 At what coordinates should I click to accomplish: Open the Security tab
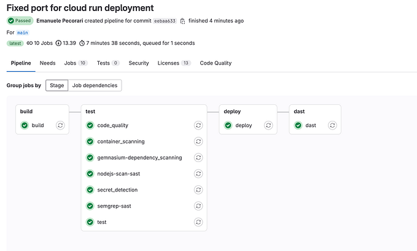coord(139,63)
